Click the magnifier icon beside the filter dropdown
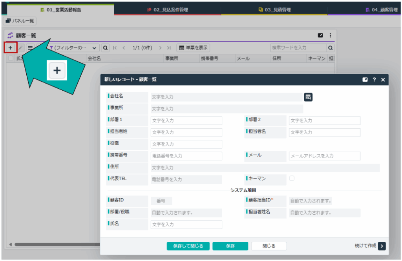This screenshot has height=261, width=402. [x=105, y=48]
